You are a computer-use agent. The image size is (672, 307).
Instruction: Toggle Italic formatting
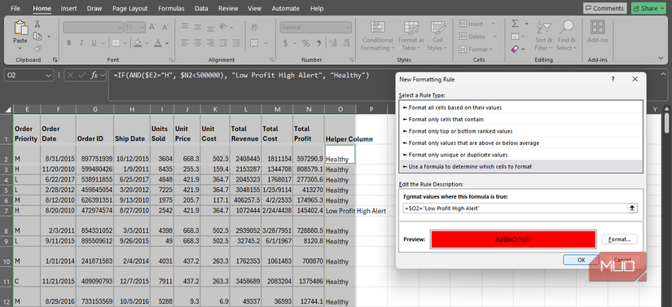pyautogui.click(x=81, y=43)
